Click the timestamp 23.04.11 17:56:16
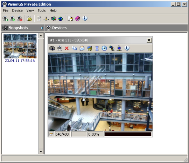Screen dimensions: 189x163 click(x=20, y=61)
